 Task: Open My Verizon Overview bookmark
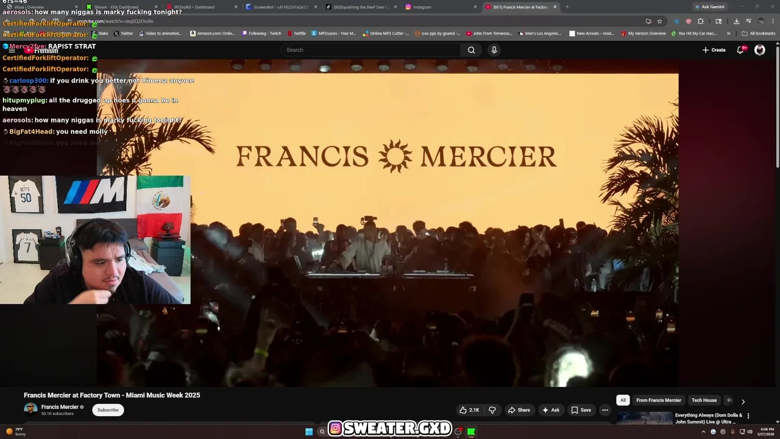pyautogui.click(x=643, y=34)
